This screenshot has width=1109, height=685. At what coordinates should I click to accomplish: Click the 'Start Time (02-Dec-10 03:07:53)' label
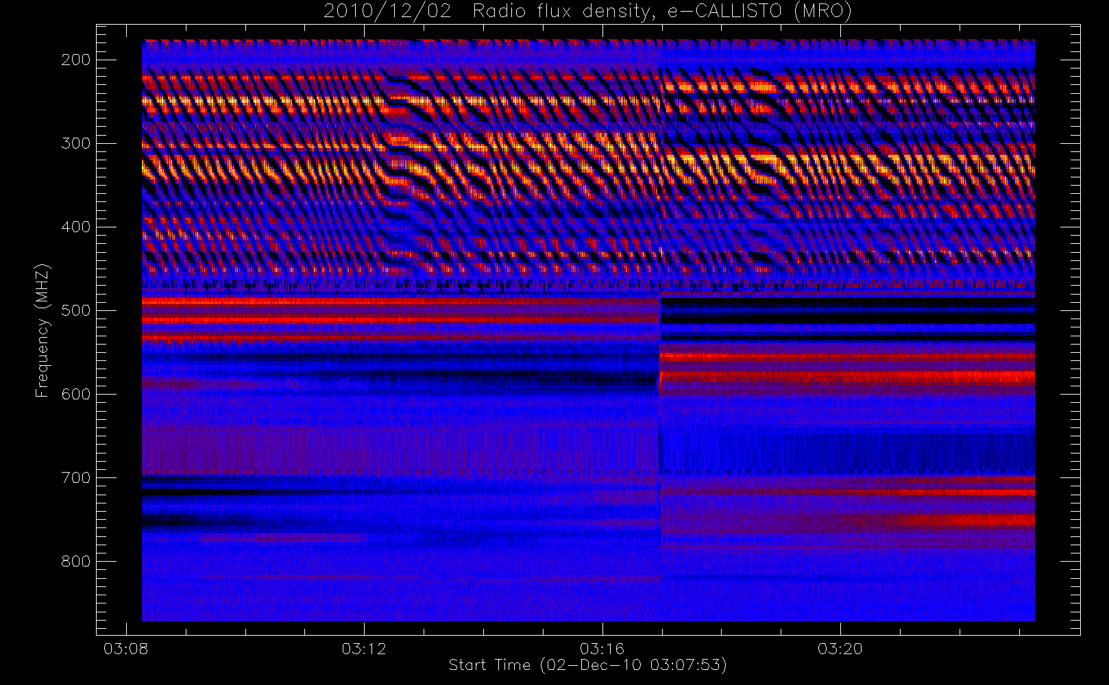point(587,665)
